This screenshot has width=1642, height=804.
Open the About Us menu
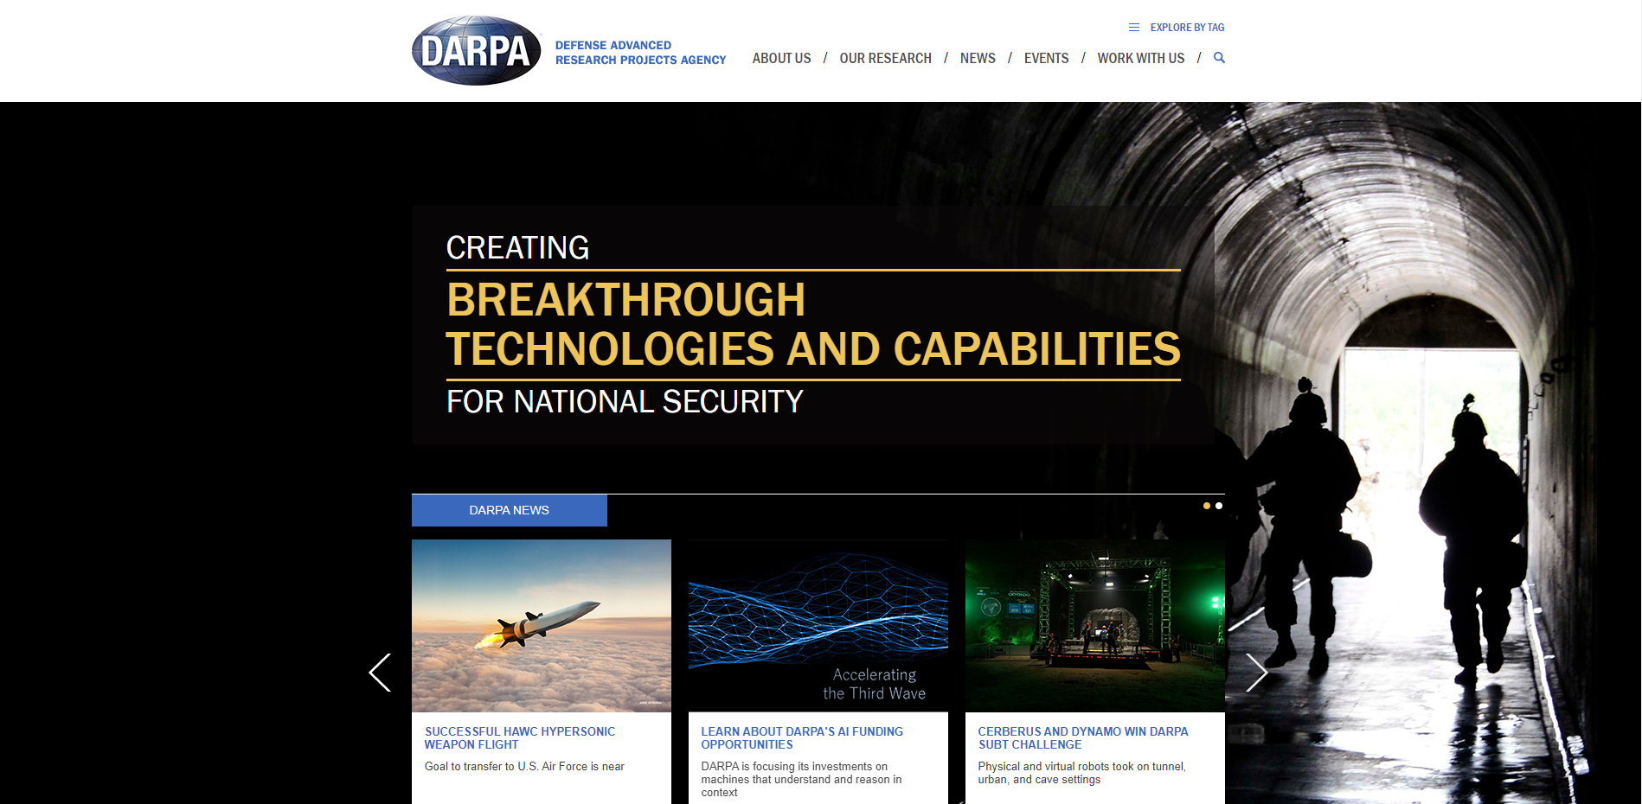tap(781, 58)
